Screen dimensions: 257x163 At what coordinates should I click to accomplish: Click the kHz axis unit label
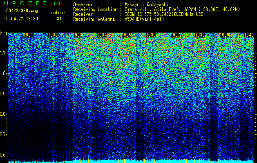click(4, 33)
